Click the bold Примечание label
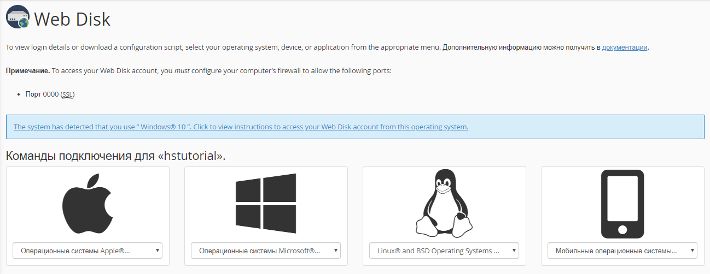Image resolution: width=710 pixels, height=274 pixels. coord(28,71)
